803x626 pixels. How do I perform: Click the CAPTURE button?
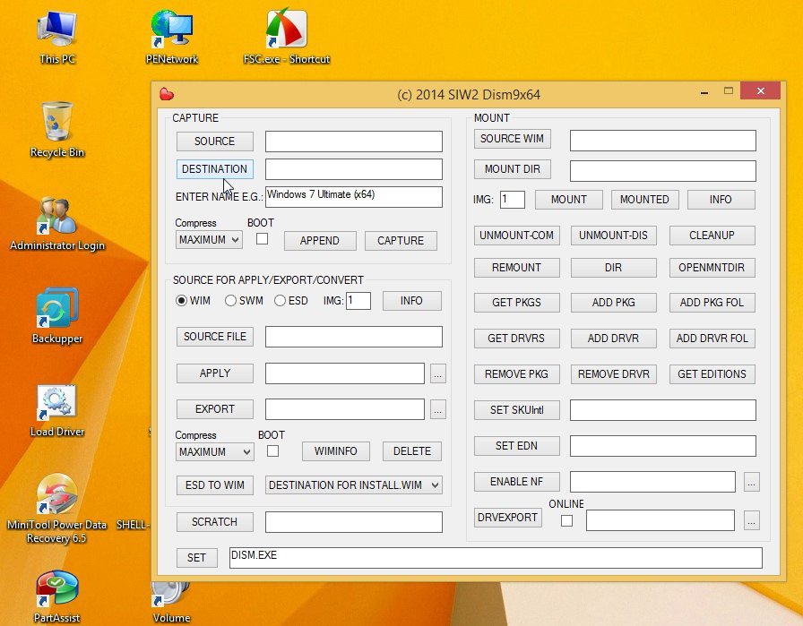click(401, 241)
